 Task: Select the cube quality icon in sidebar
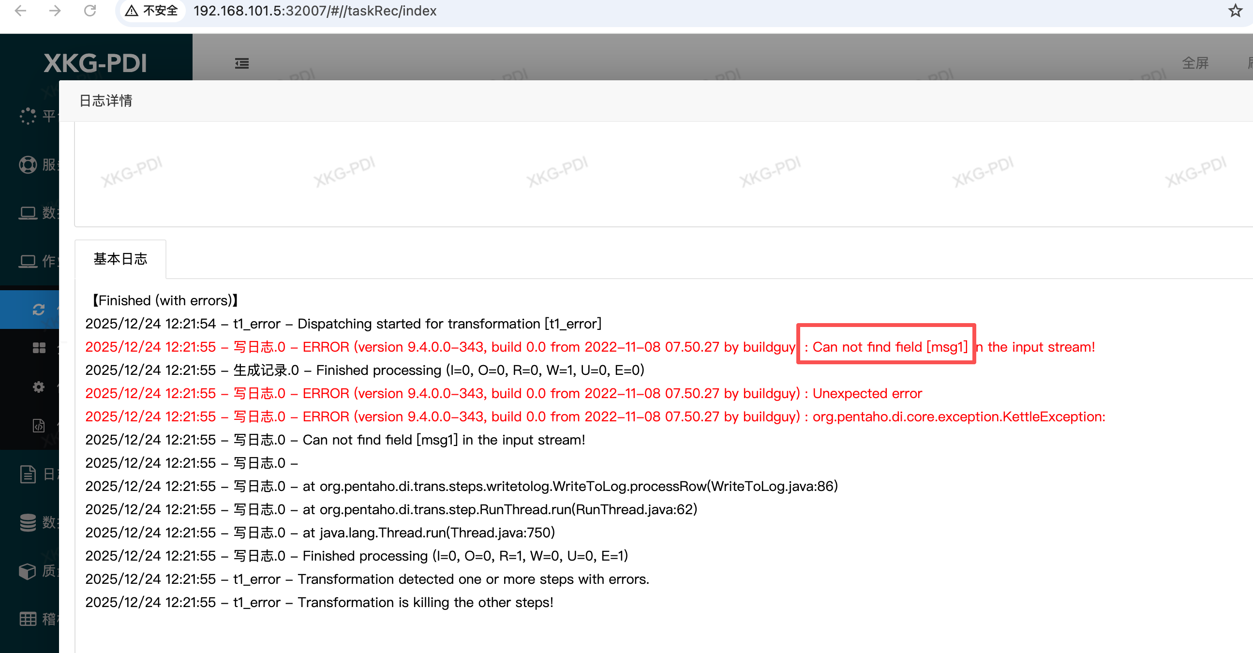(x=28, y=571)
